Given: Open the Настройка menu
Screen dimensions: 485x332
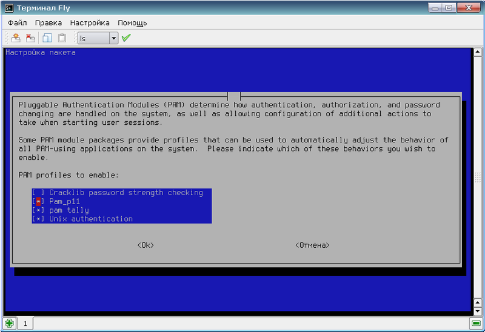Looking at the screenshot, I should (90, 23).
